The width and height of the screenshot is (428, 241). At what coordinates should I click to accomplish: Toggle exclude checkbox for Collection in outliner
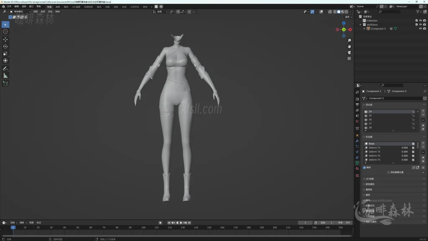417,21
